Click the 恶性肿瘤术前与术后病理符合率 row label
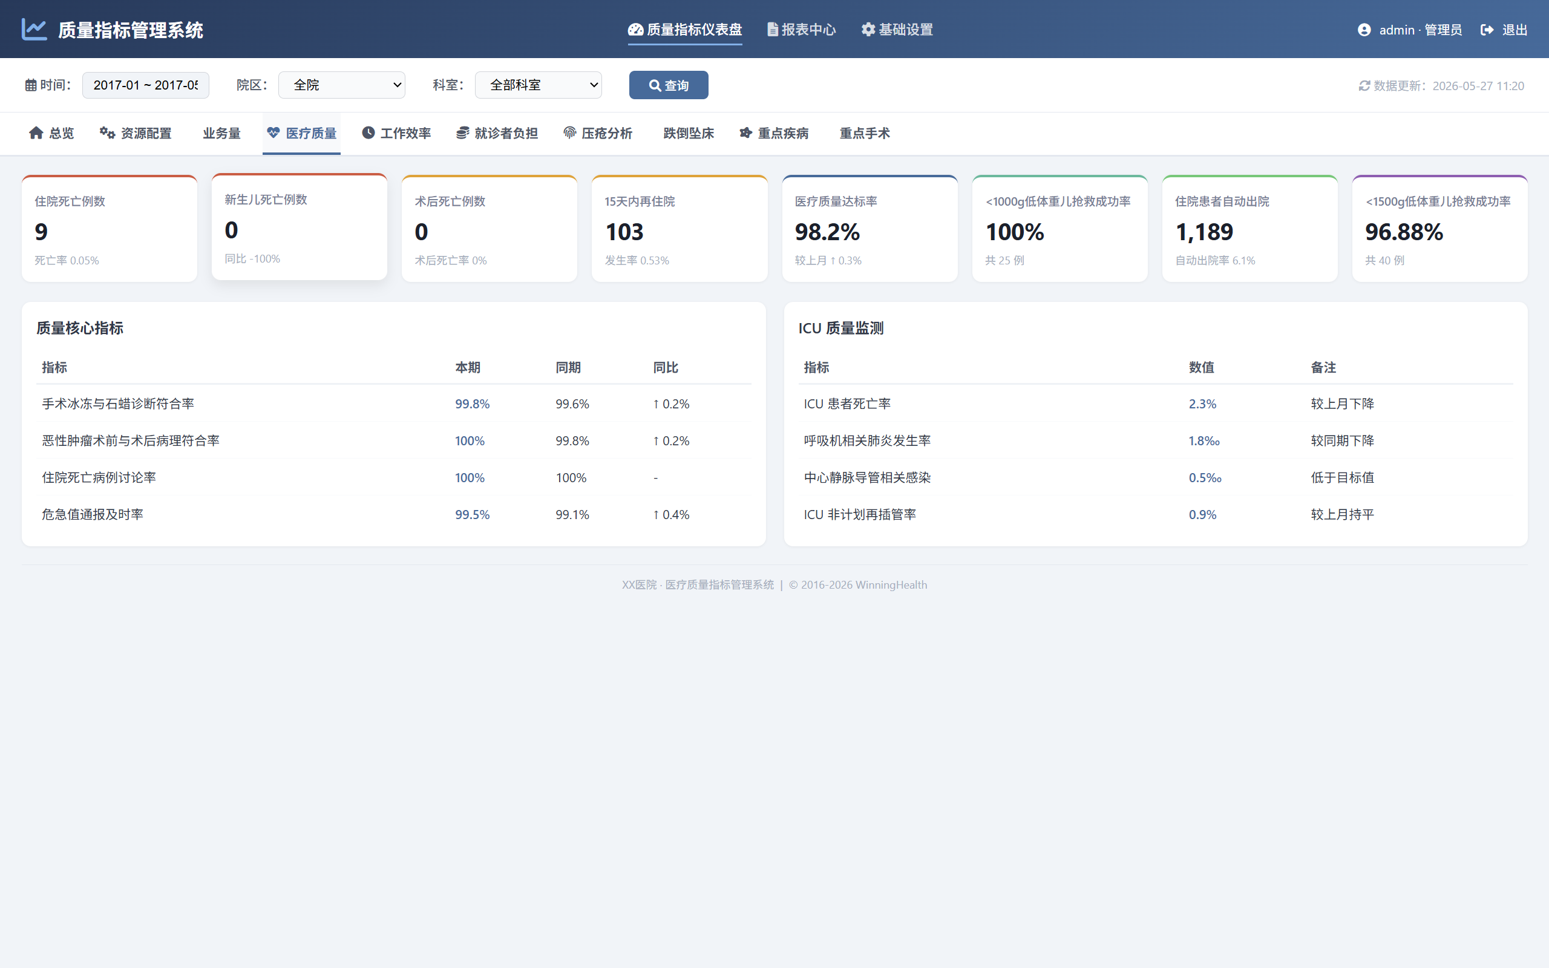The image size is (1549, 968). pyautogui.click(x=131, y=440)
